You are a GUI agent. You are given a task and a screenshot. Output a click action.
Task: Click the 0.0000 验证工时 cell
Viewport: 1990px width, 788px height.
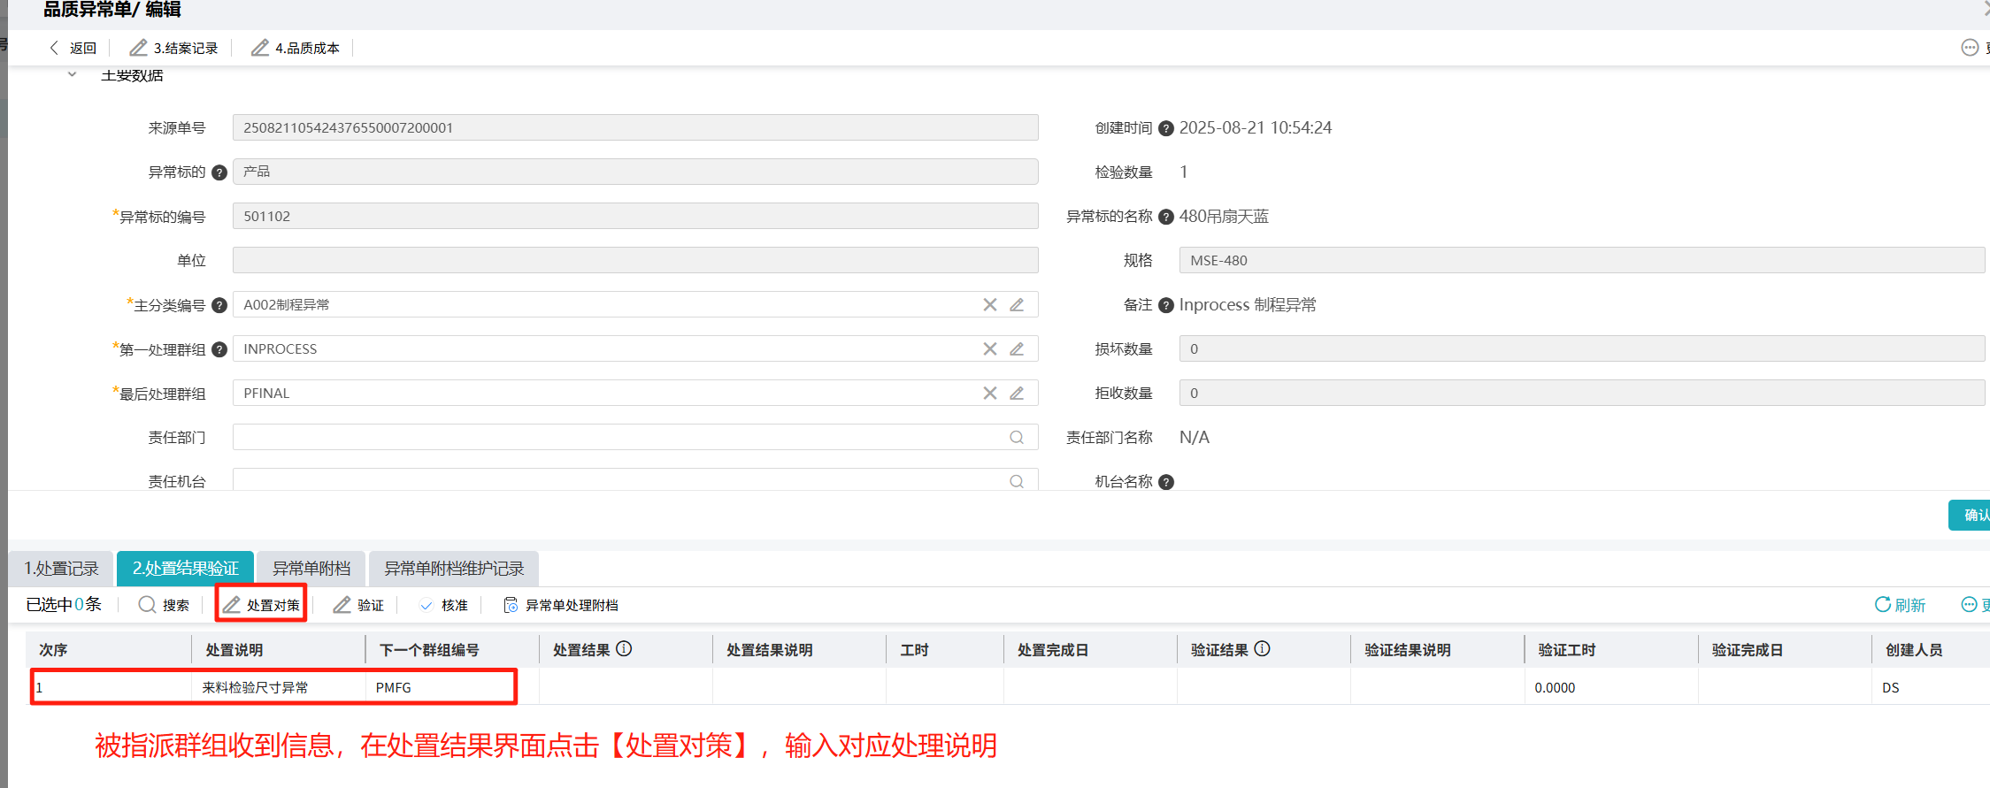click(x=1611, y=687)
